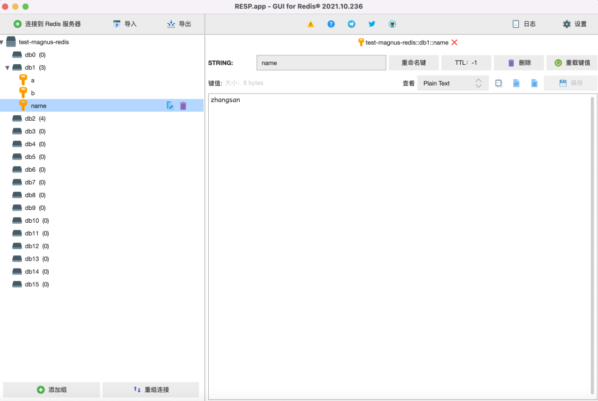Viewport: 598px width, 401px height.
Task: Click the test-magnus-redis server label
Action: [x=44, y=42]
